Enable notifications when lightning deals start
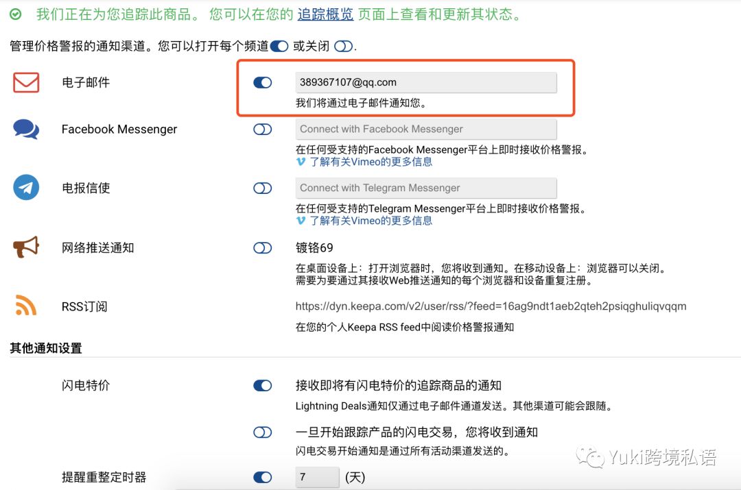This screenshot has height=490, width=741. tap(262, 432)
